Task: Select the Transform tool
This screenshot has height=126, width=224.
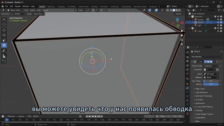Action: [4, 45]
